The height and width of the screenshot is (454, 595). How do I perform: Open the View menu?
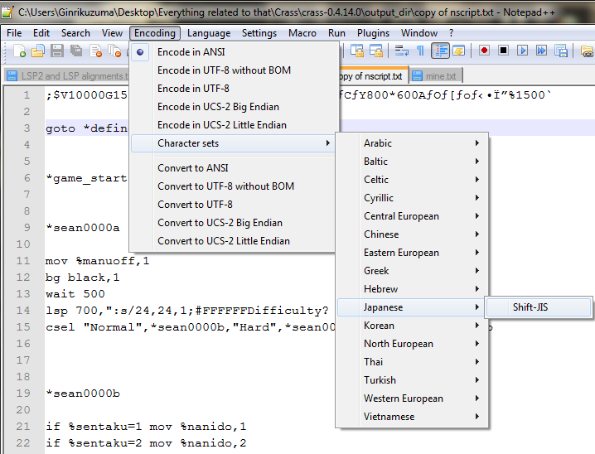click(x=112, y=33)
